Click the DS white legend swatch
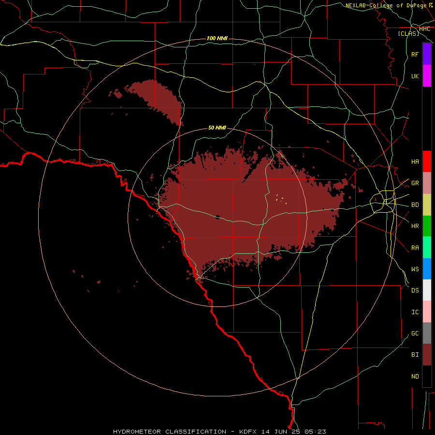The height and width of the screenshot is (435, 435). [427, 290]
